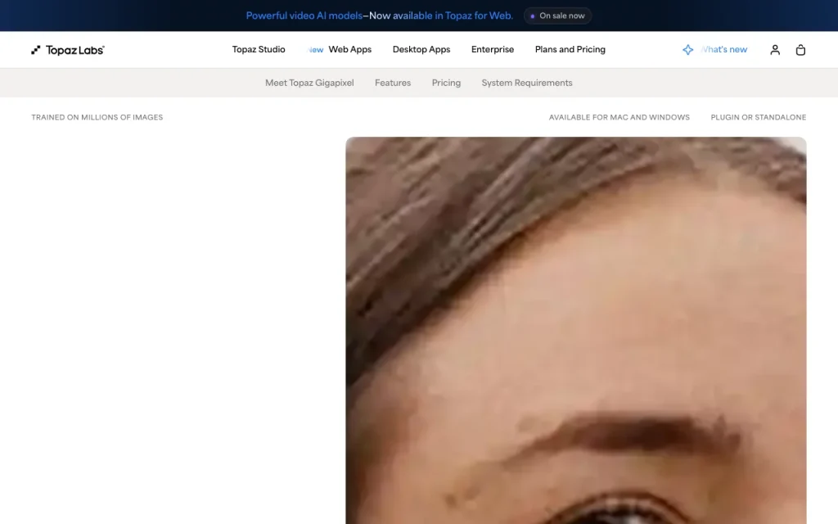Open Web Apps menu
Viewport: 838px width, 524px height.
pyautogui.click(x=349, y=49)
